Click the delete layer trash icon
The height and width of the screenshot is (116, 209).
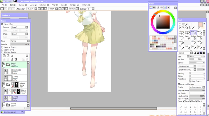click(16, 59)
